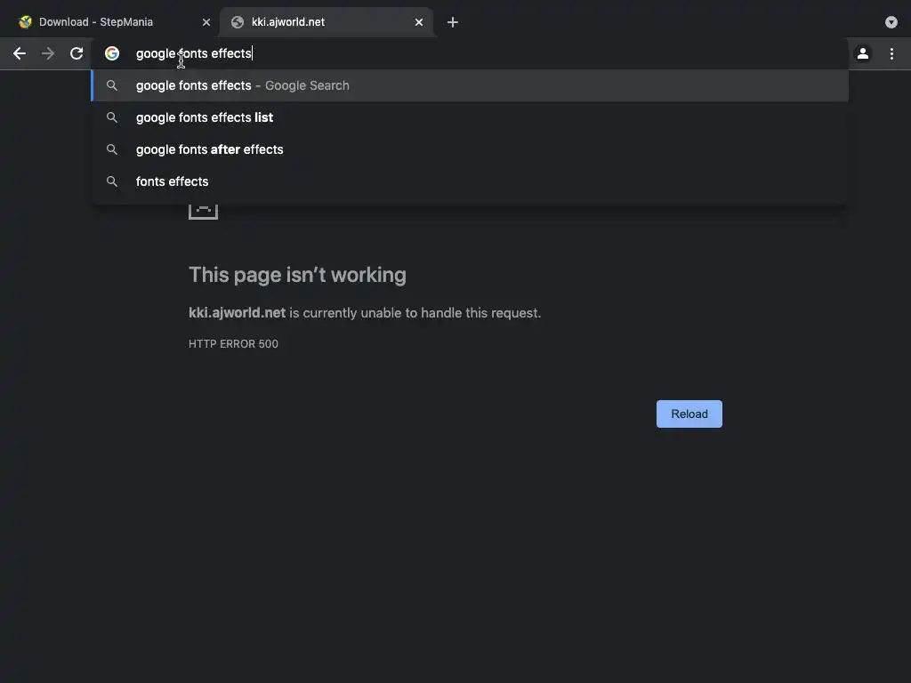Choose suggestion fonts effects
911x683 pixels.
[x=470, y=181]
